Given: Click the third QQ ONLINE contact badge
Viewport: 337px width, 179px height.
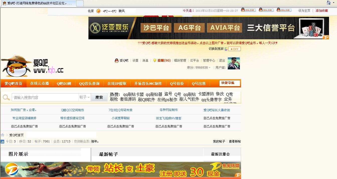Looking at the screenshot, I should [284, 10].
